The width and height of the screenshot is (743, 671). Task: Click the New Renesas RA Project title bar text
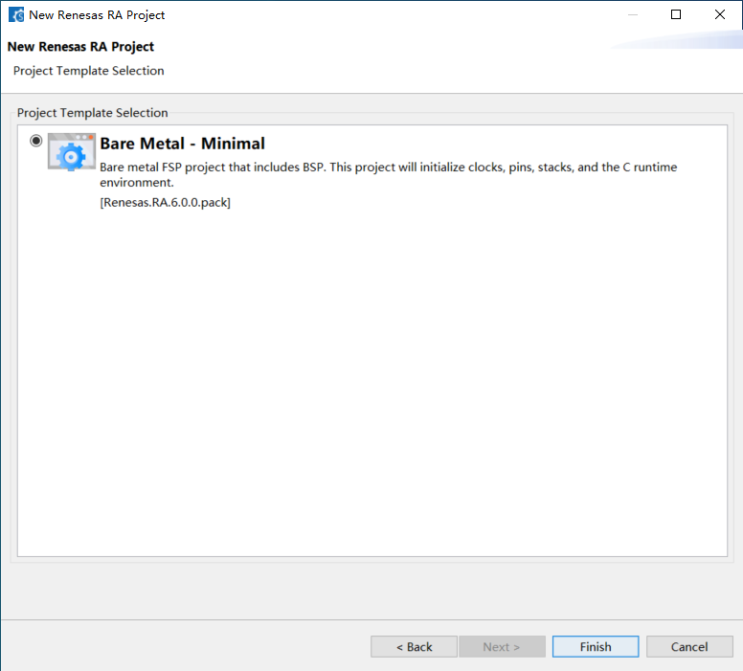[x=97, y=15]
